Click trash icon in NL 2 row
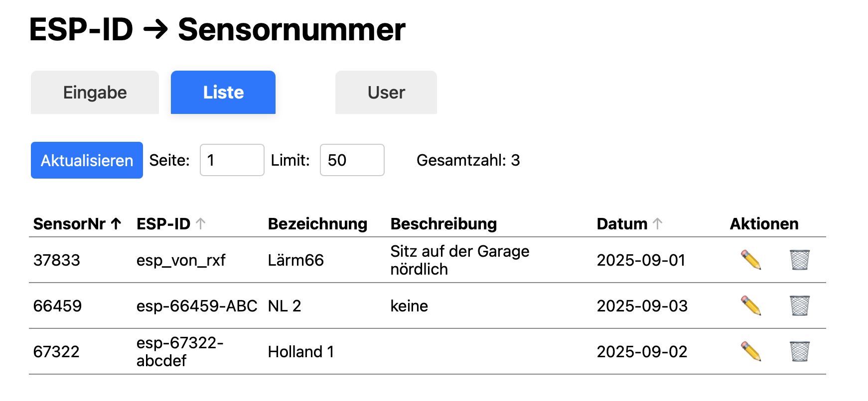 pyautogui.click(x=800, y=305)
